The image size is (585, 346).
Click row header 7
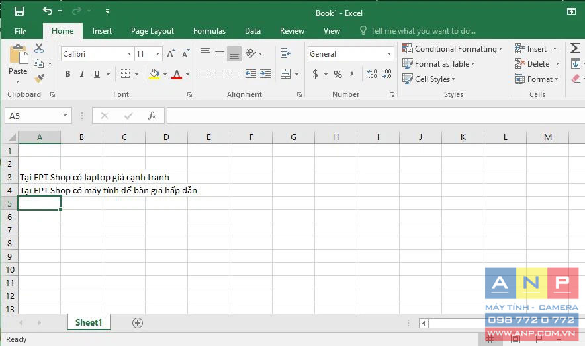pos(9,230)
